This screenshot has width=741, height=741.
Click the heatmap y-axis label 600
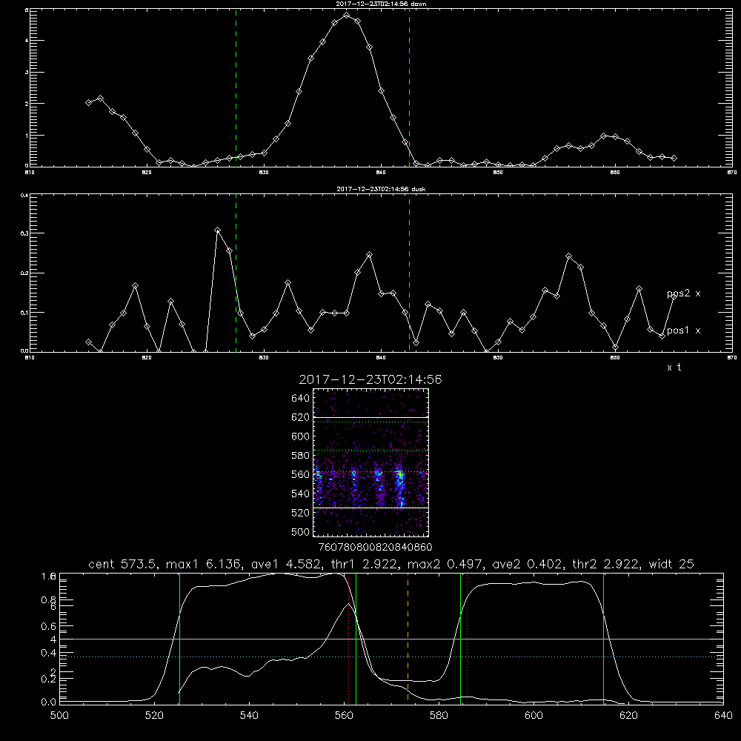click(301, 436)
